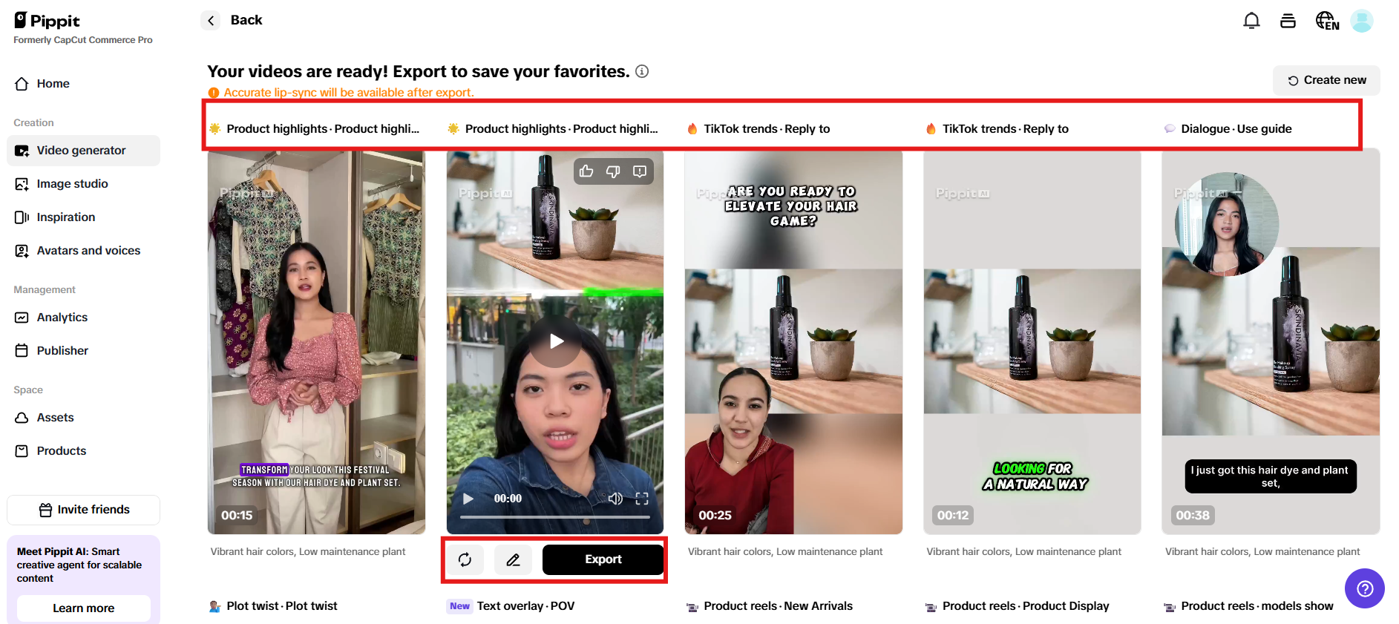Open Publisher in sidebar
This screenshot has width=1399, height=624.
[x=83, y=351]
